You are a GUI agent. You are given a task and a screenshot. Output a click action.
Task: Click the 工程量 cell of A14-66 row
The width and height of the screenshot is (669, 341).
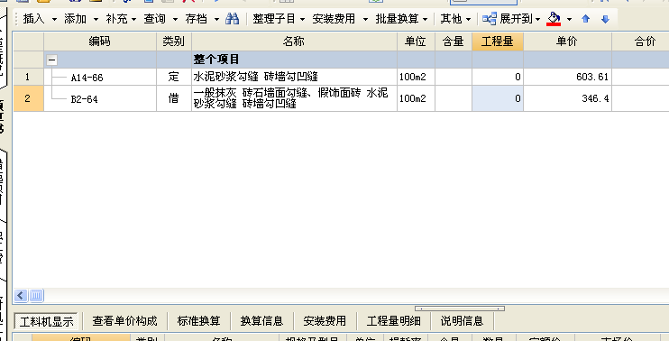click(498, 77)
